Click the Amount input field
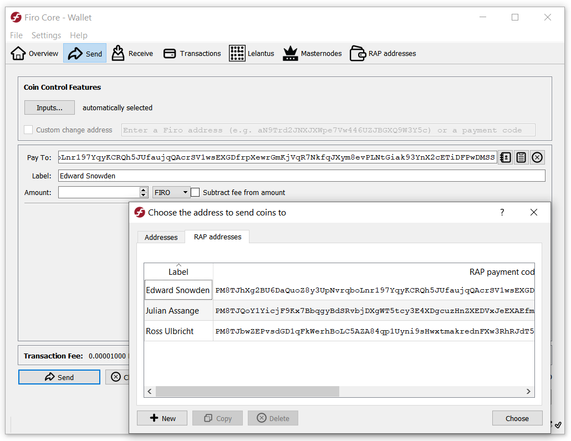Image resolution: width=571 pixels, height=441 pixels. [x=99, y=192]
